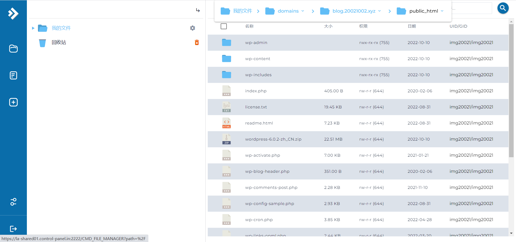Click the logout icon in sidebar

[x=13, y=229]
